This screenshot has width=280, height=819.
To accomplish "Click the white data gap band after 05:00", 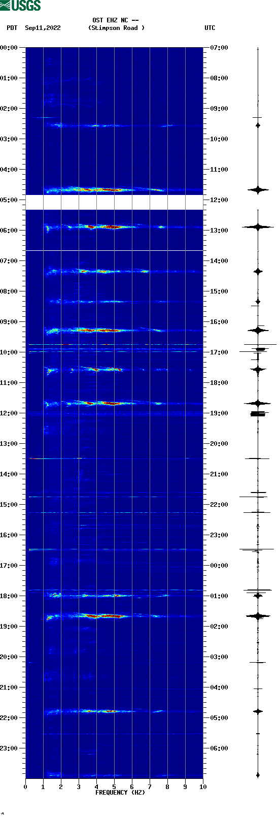I will pos(114,202).
